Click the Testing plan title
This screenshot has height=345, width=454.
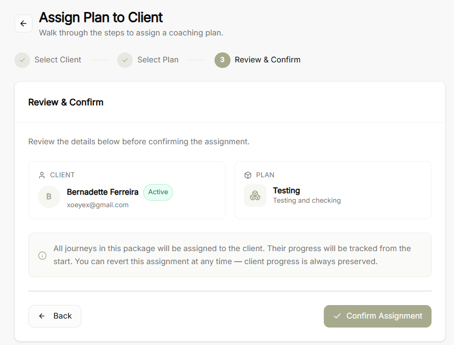pyautogui.click(x=286, y=191)
